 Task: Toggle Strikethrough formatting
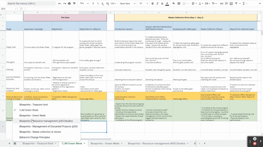162,3
